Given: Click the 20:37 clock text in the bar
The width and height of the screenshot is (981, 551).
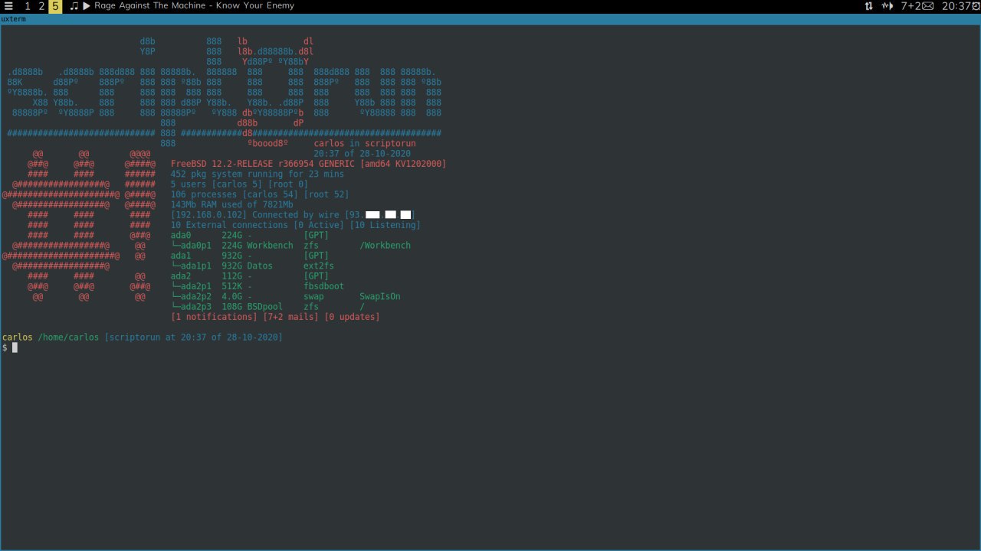Looking at the screenshot, I should (x=956, y=6).
